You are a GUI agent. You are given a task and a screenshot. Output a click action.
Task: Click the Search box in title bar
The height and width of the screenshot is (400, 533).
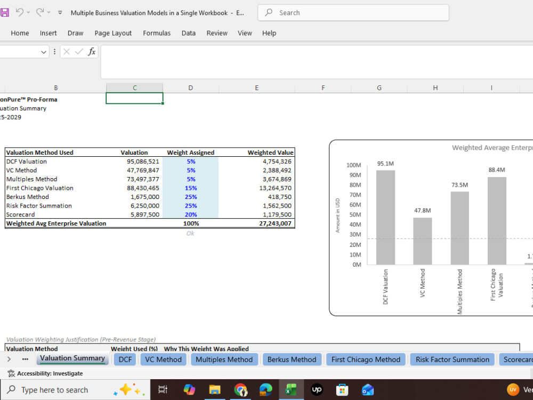coord(353,13)
